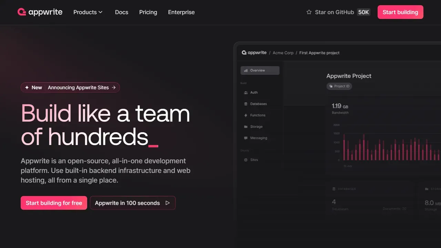The image size is (441, 248).
Task: Go to the Pricing page
Action: (148, 12)
